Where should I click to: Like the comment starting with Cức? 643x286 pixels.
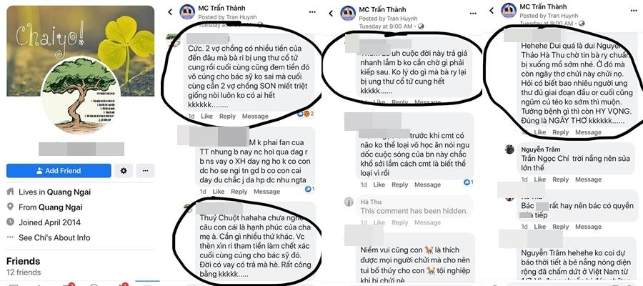(x=206, y=117)
